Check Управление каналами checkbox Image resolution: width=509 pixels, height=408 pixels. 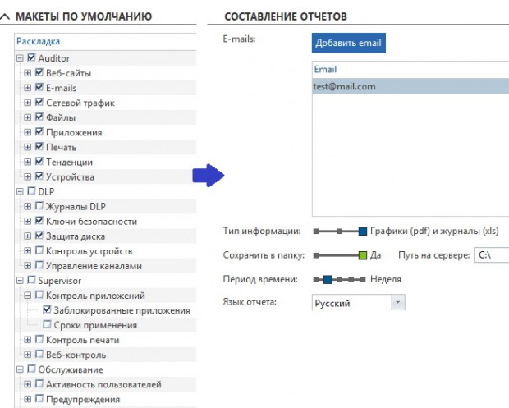pos(39,265)
